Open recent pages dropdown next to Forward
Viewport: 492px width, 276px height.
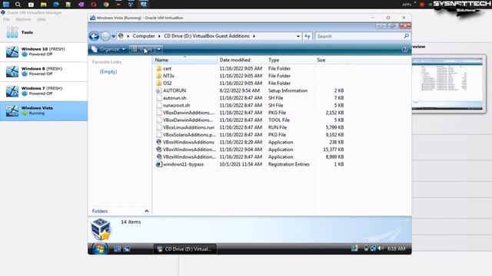114,36
